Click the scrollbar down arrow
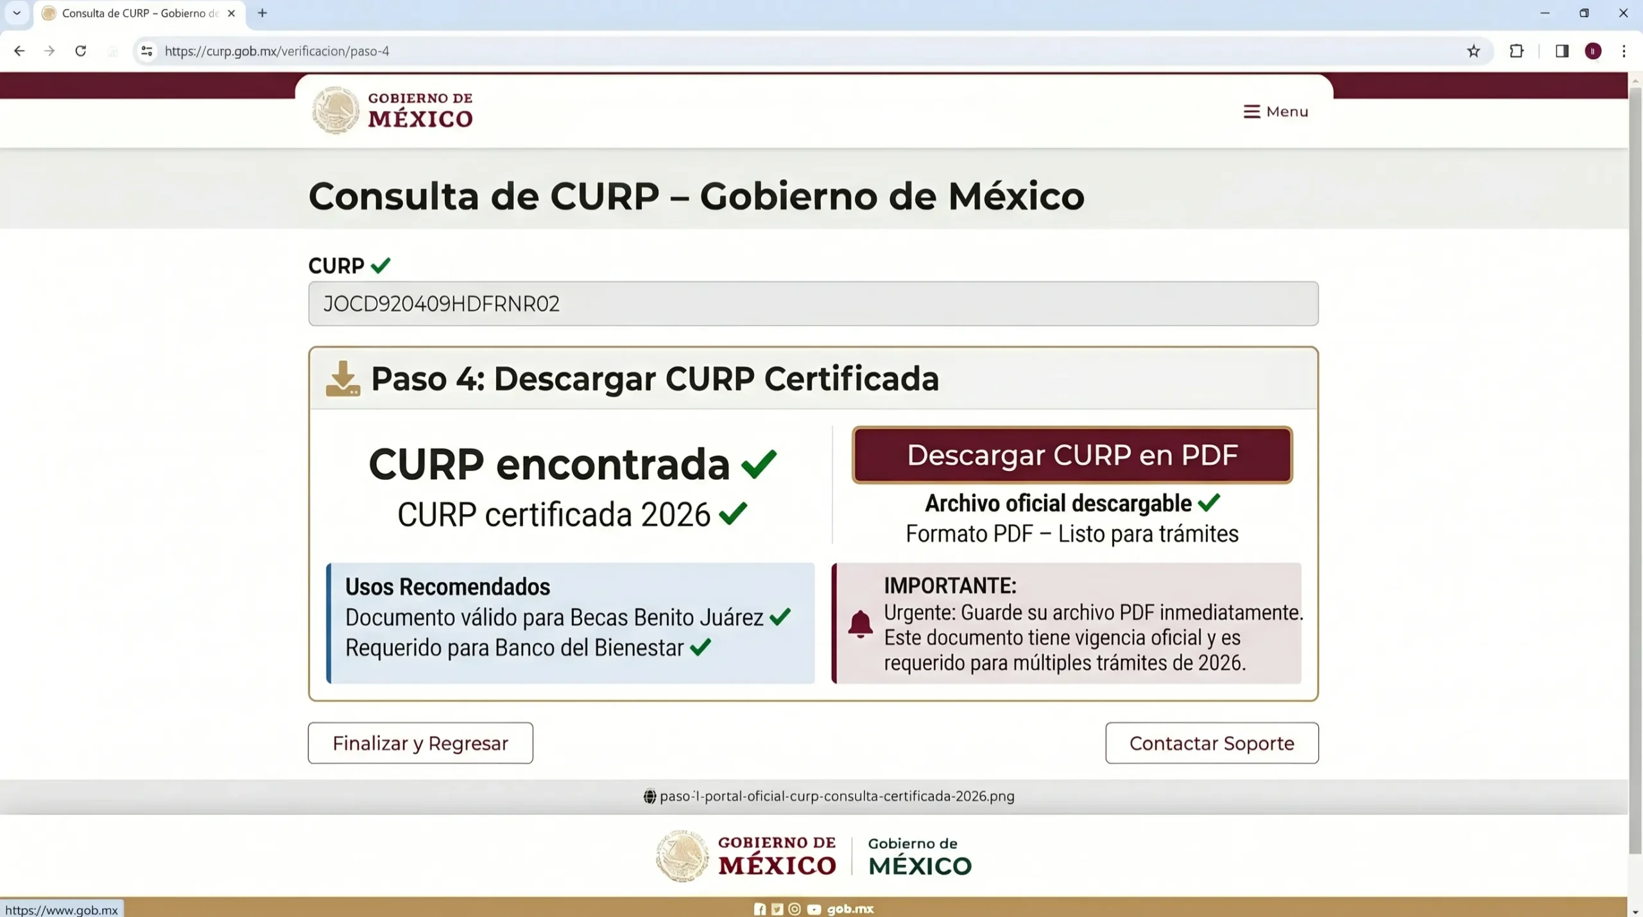Screen dimensions: 1643x917 point(1635,911)
